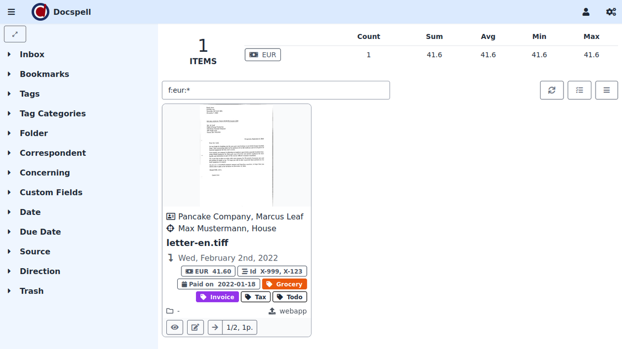The width and height of the screenshot is (622, 349).
Task: Preview the document with eye icon
Action: [x=175, y=327]
